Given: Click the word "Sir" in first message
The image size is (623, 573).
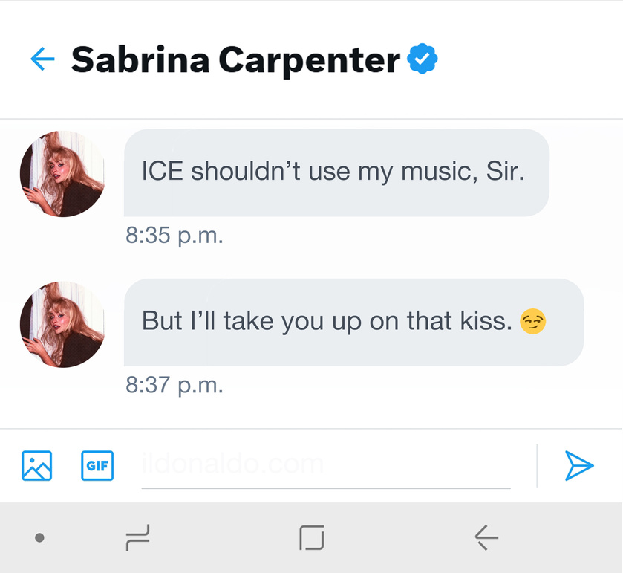Looking at the screenshot, I should point(505,172).
